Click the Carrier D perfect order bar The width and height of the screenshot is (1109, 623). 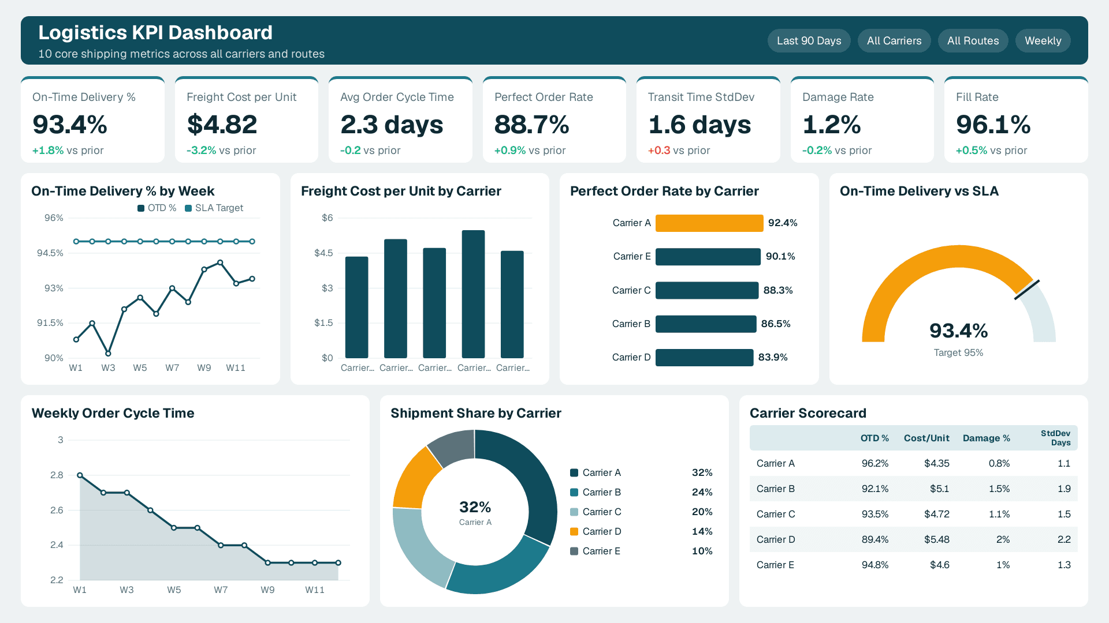[x=704, y=358]
